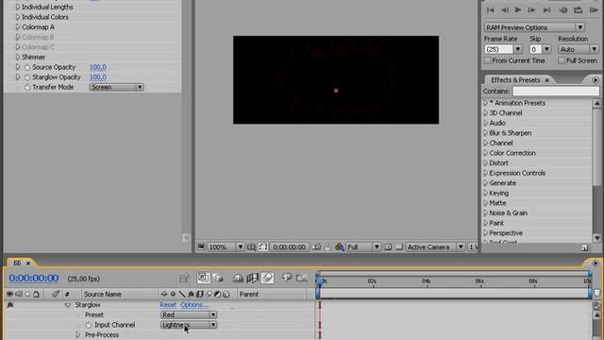
Task: Enable From Current Time checkbox
Action: click(x=488, y=60)
